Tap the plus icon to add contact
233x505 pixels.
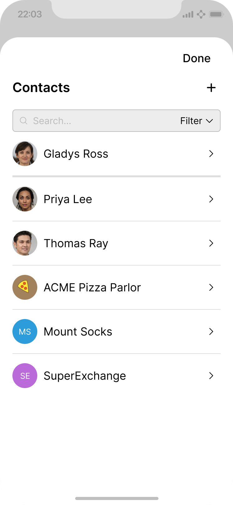click(211, 88)
